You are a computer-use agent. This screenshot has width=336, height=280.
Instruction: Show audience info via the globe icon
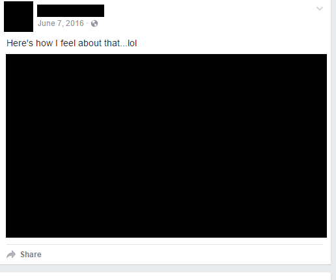coord(94,23)
